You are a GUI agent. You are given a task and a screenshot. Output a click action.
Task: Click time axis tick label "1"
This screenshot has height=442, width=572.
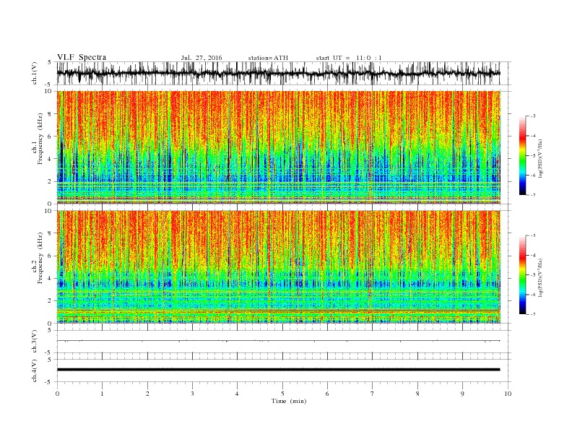tap(102, 394)
